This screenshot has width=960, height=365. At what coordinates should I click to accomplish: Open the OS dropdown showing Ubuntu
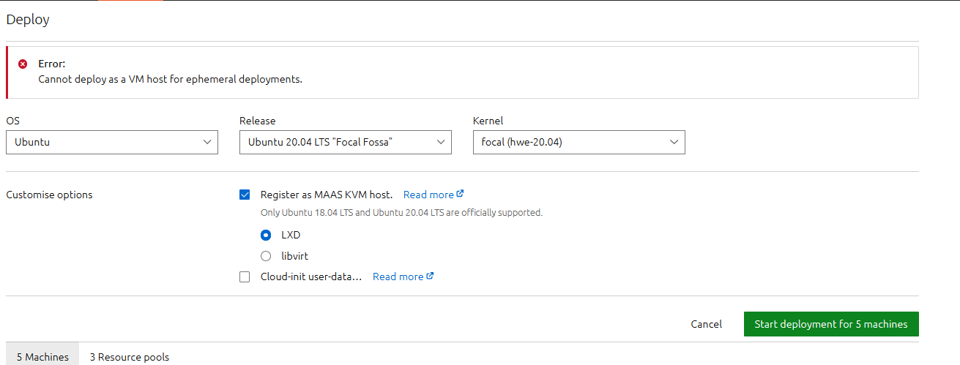click(111, 143)
